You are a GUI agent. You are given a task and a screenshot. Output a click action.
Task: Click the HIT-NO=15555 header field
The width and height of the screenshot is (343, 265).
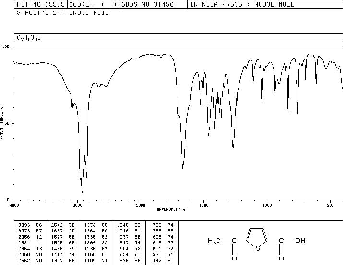[x=41, y=4]
